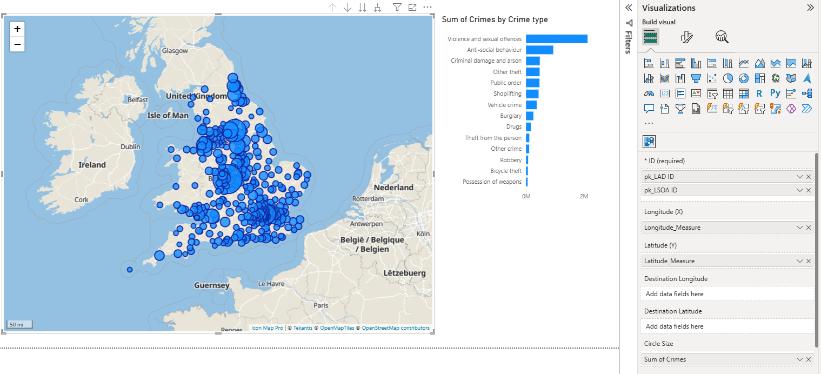Screen dimensions: 821x374
Task: Open the OpenStreetMap contributors link
Action: click(x=395, y=328)
